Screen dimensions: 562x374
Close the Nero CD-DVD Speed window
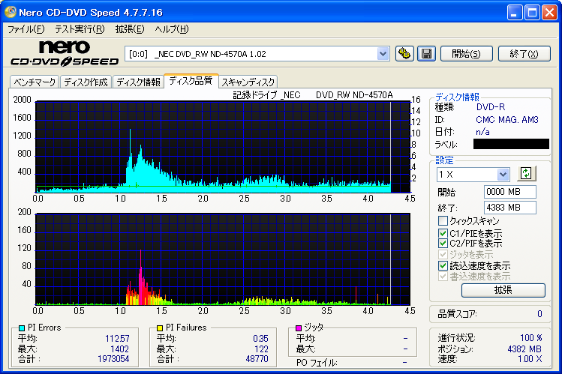click(x=549, y=13)
